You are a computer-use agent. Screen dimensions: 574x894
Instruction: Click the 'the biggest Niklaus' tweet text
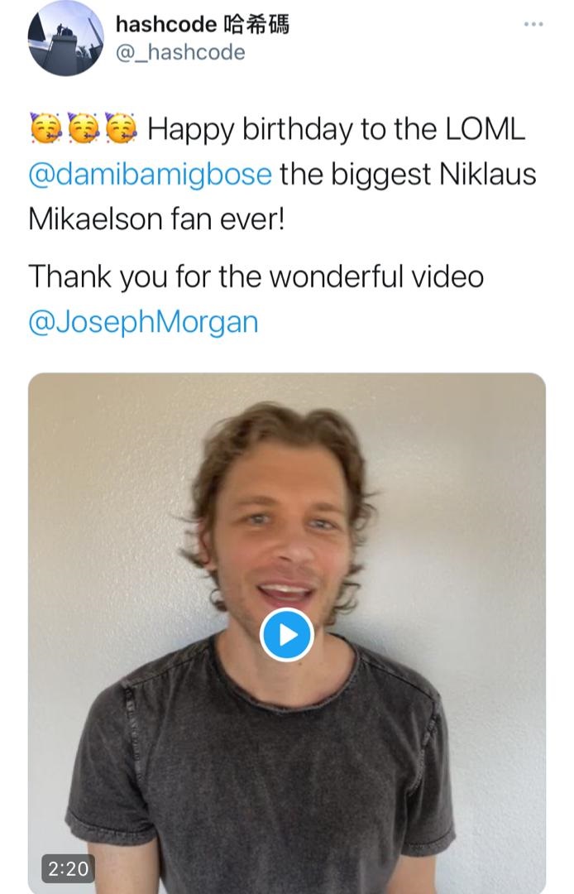point(408,174)
